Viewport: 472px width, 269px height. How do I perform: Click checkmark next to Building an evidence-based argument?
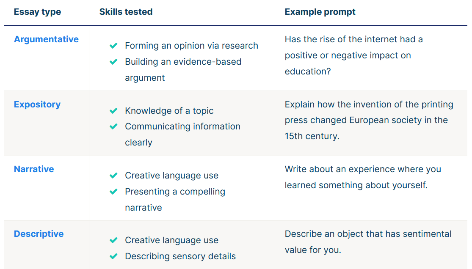(x=113, y=62)
